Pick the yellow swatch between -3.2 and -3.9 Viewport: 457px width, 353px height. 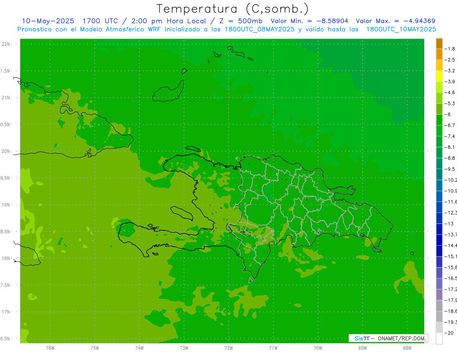[x=439, y=76]
